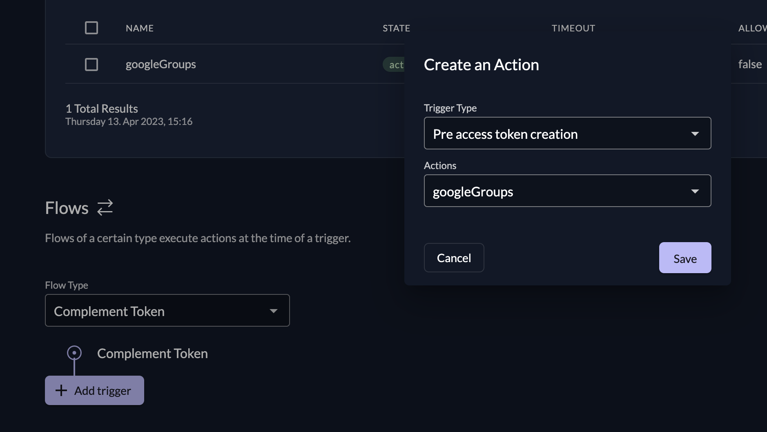This screenshot has height=432, width=767.
Task: Click the Actions dropdown caret arrow
Action: click(x=695, y=191)
